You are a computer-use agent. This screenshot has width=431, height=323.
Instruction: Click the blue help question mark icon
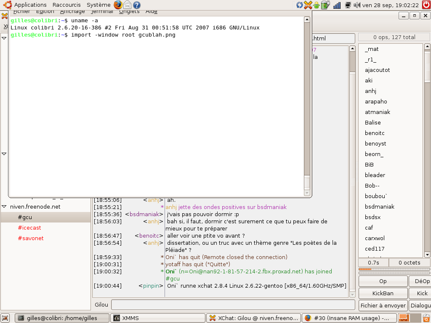pyautogui.click(x=136, y=5)
